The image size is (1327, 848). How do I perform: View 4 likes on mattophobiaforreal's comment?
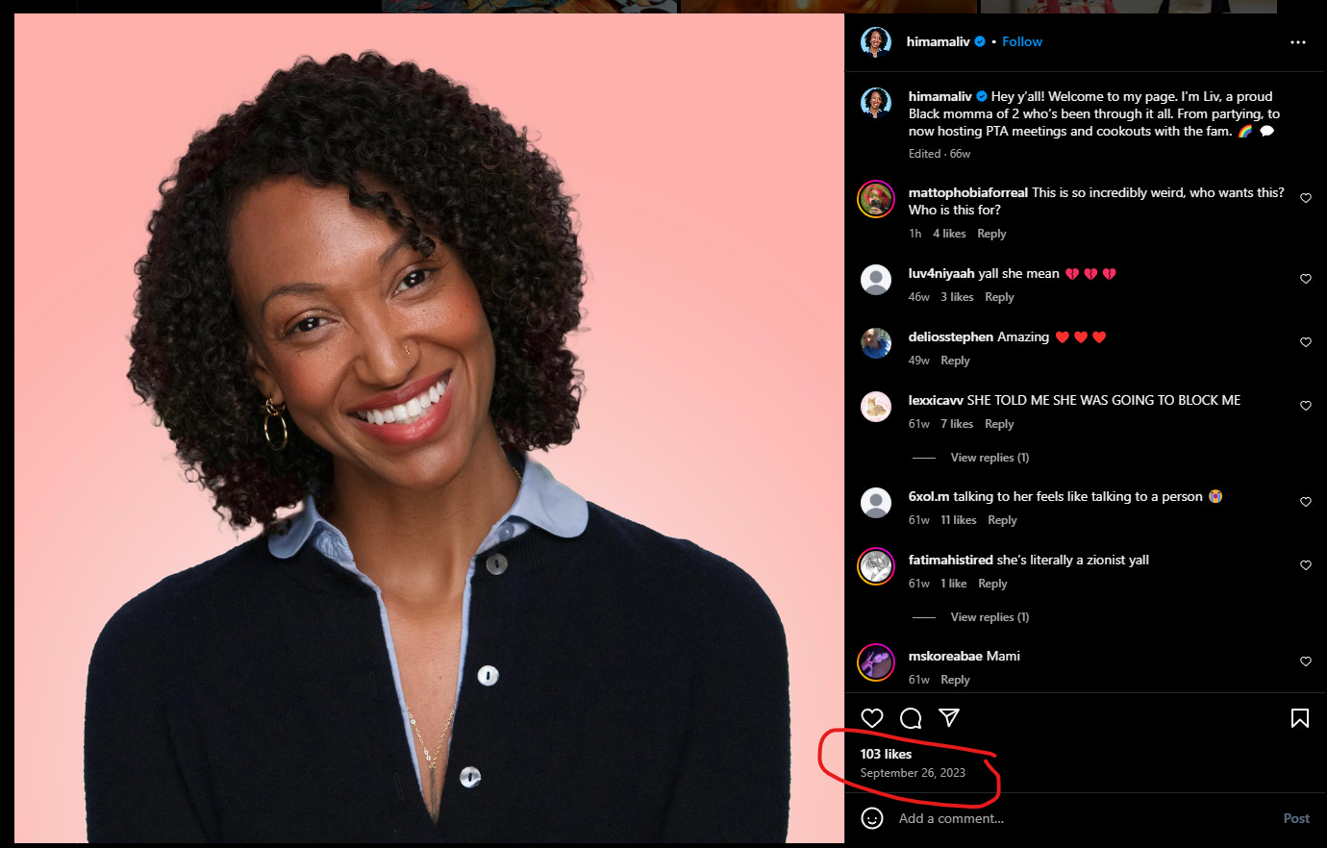pyautogui.click(x=949, y=234)
